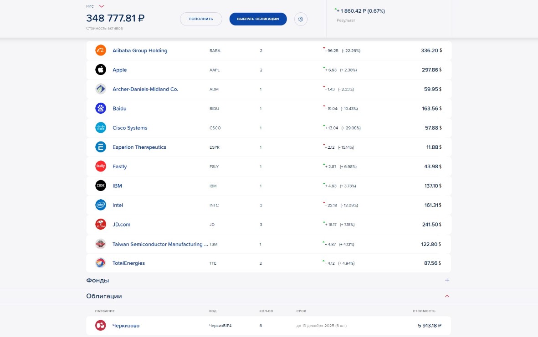
Task: Click the JD.com logo icon
Action: tap(101, 224)
